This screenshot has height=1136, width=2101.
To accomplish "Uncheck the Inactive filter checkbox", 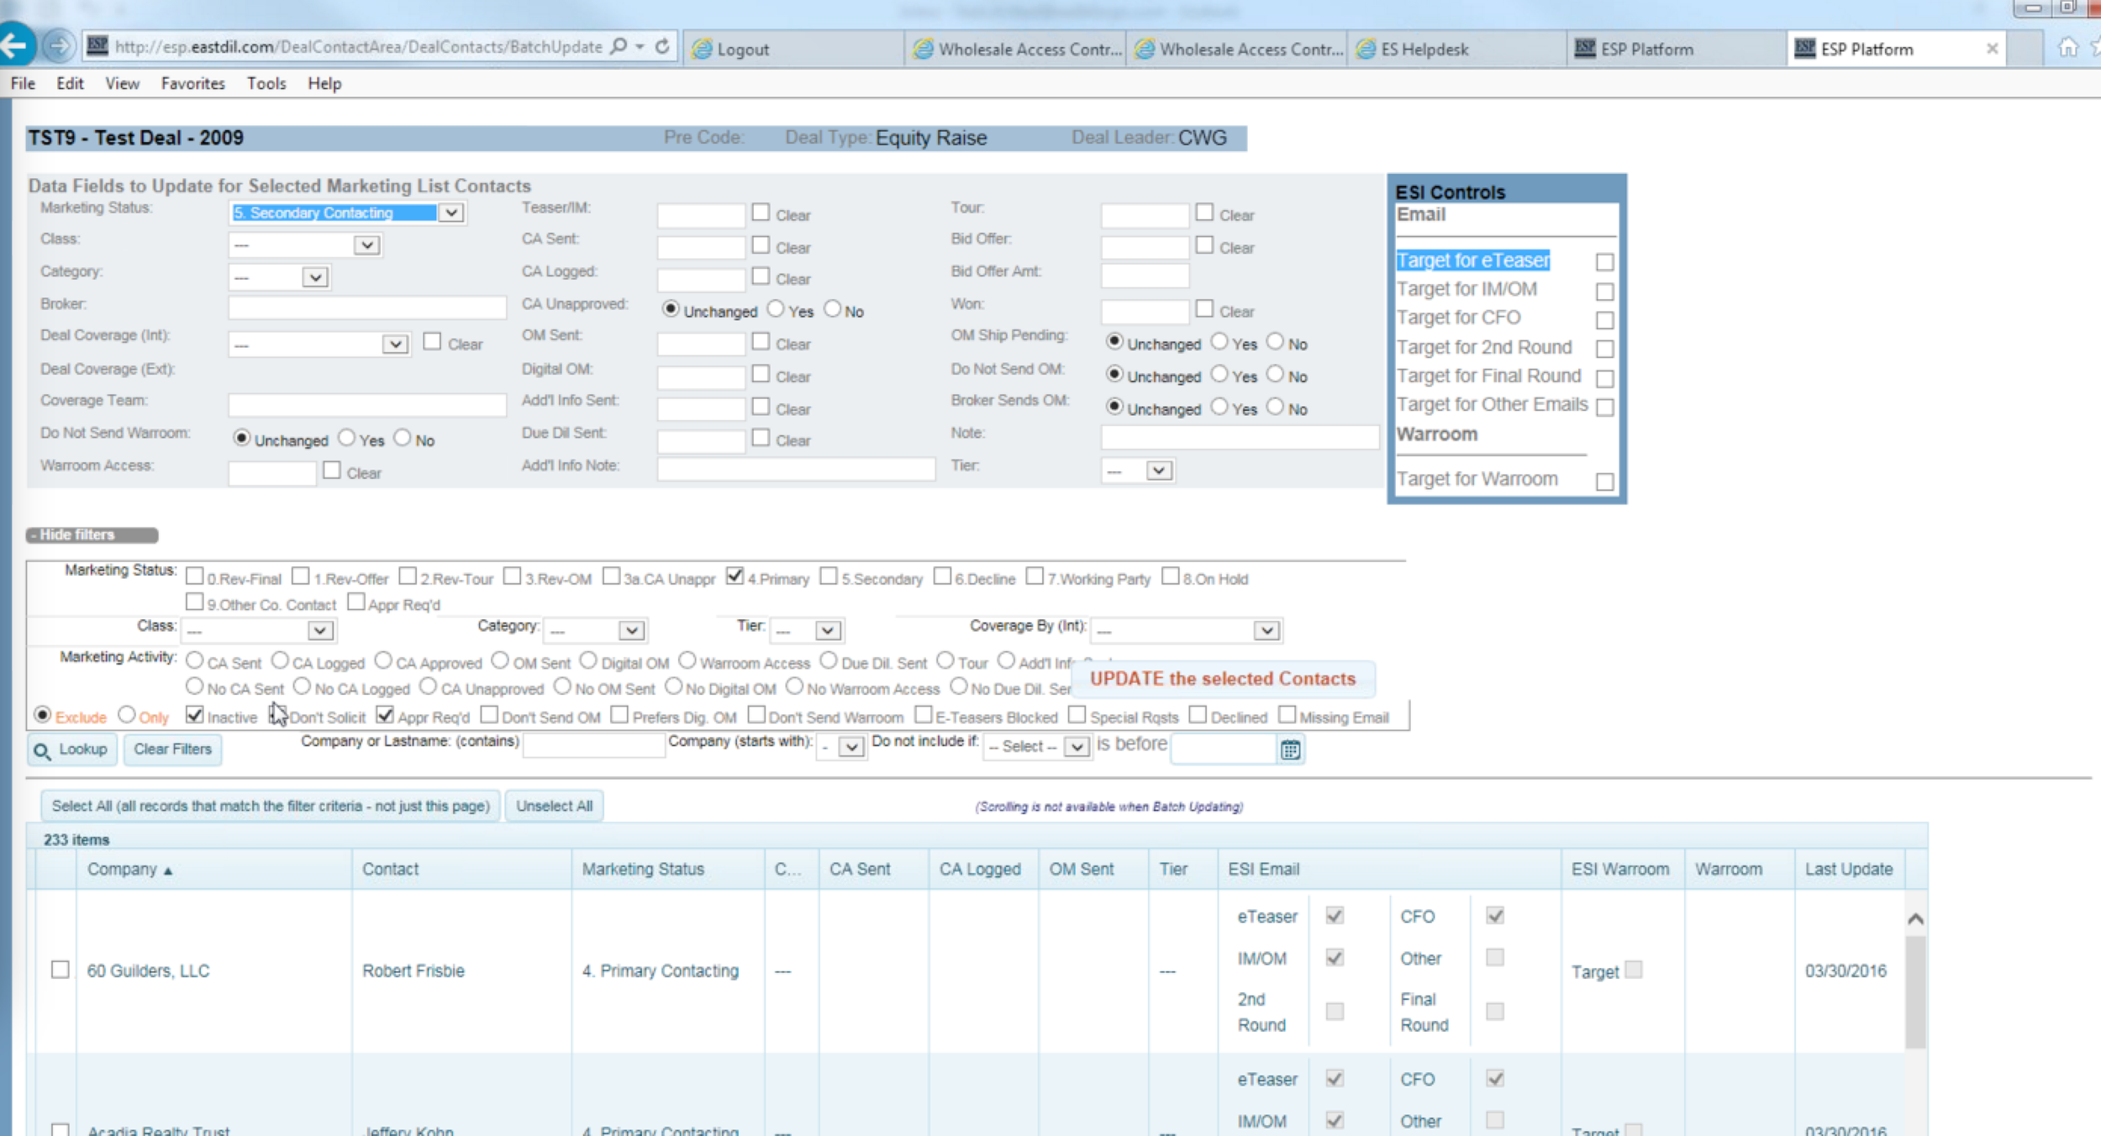I will click(x=195, y=715).
